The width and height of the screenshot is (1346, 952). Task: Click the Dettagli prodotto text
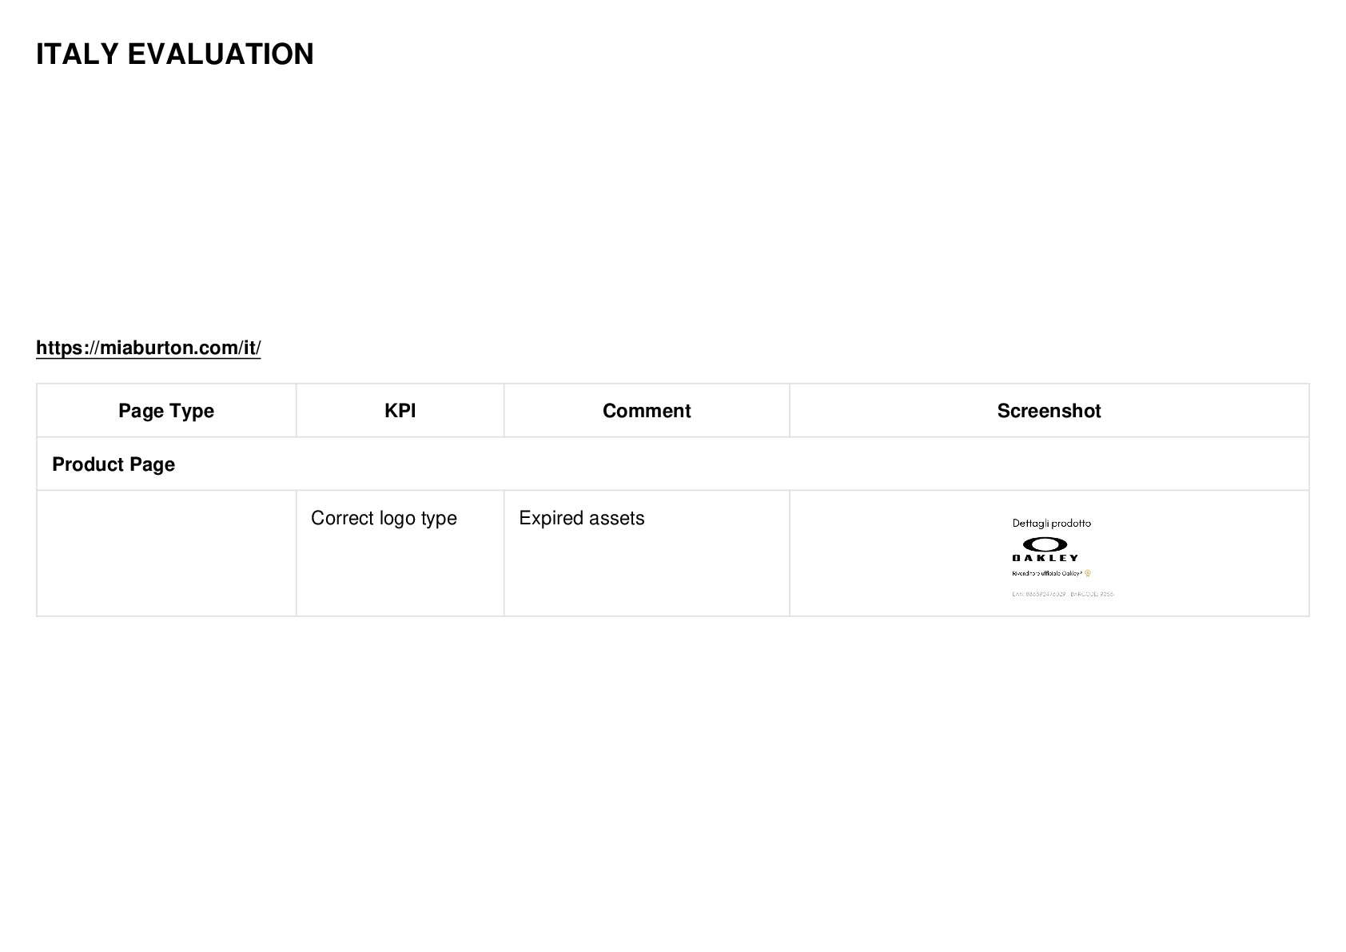1051,524
